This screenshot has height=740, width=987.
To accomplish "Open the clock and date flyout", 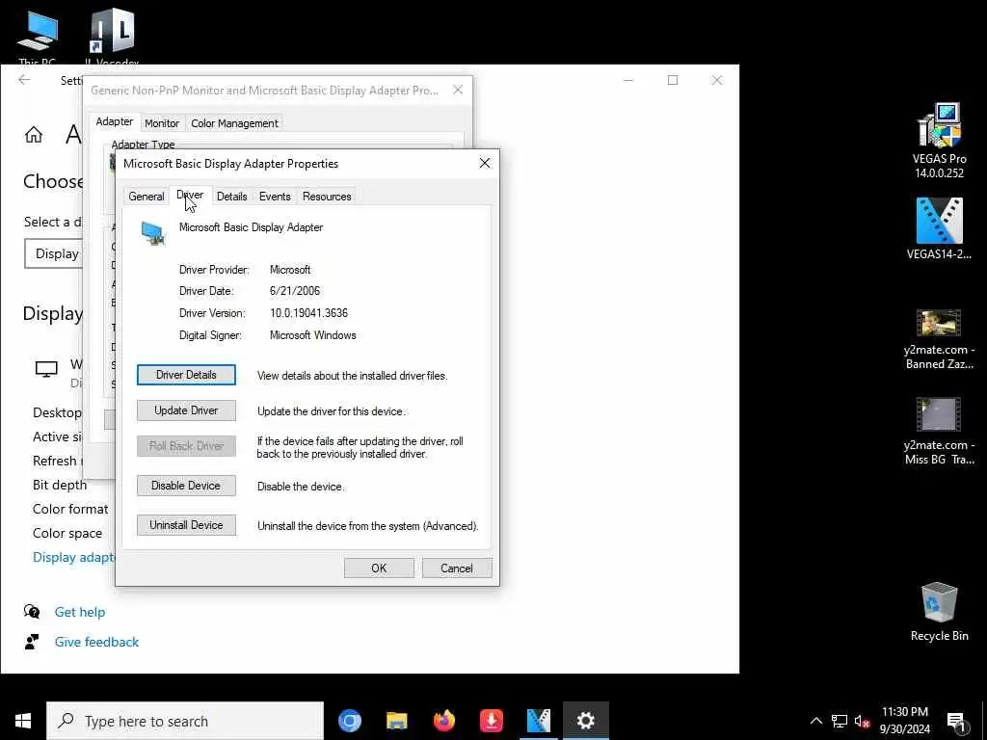I will 904,721.
